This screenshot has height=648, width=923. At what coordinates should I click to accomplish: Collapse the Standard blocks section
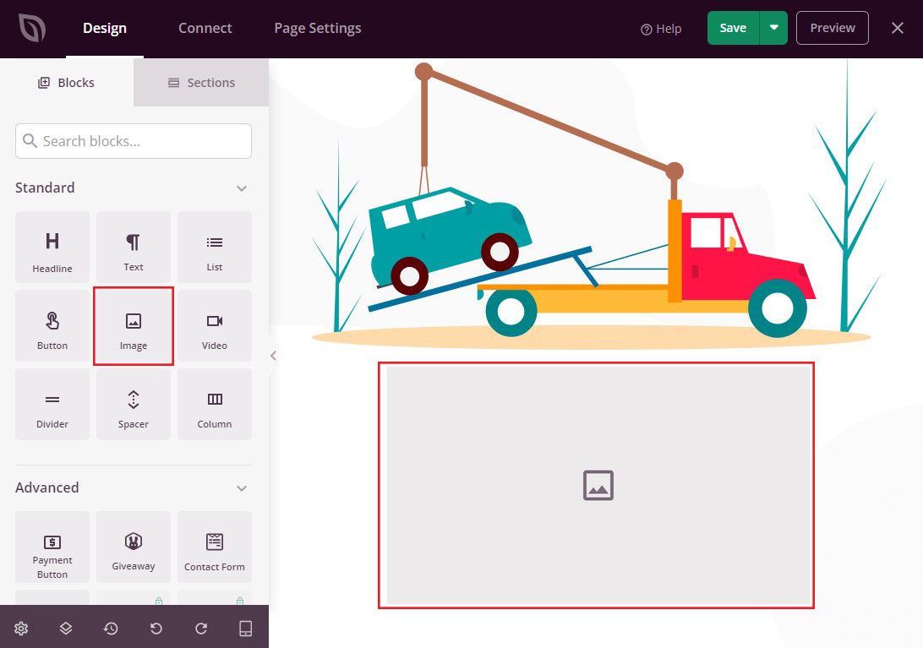(x=242, y=188)
